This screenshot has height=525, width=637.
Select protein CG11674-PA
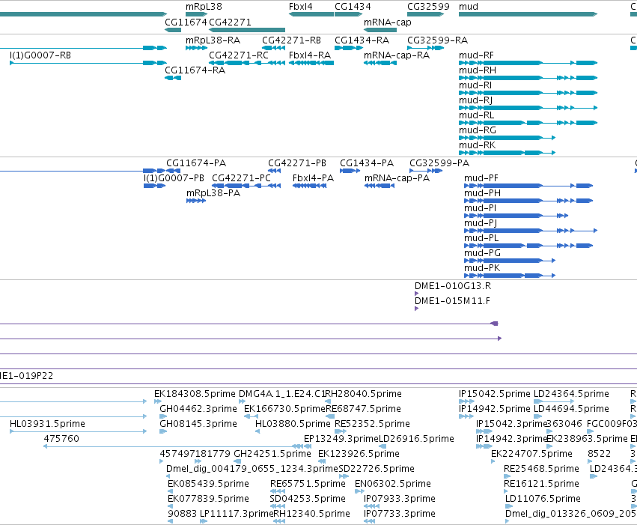click(x=174, y=171)
